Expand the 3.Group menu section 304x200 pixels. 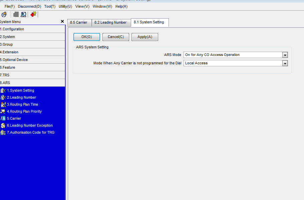click(x=32, y=44)
